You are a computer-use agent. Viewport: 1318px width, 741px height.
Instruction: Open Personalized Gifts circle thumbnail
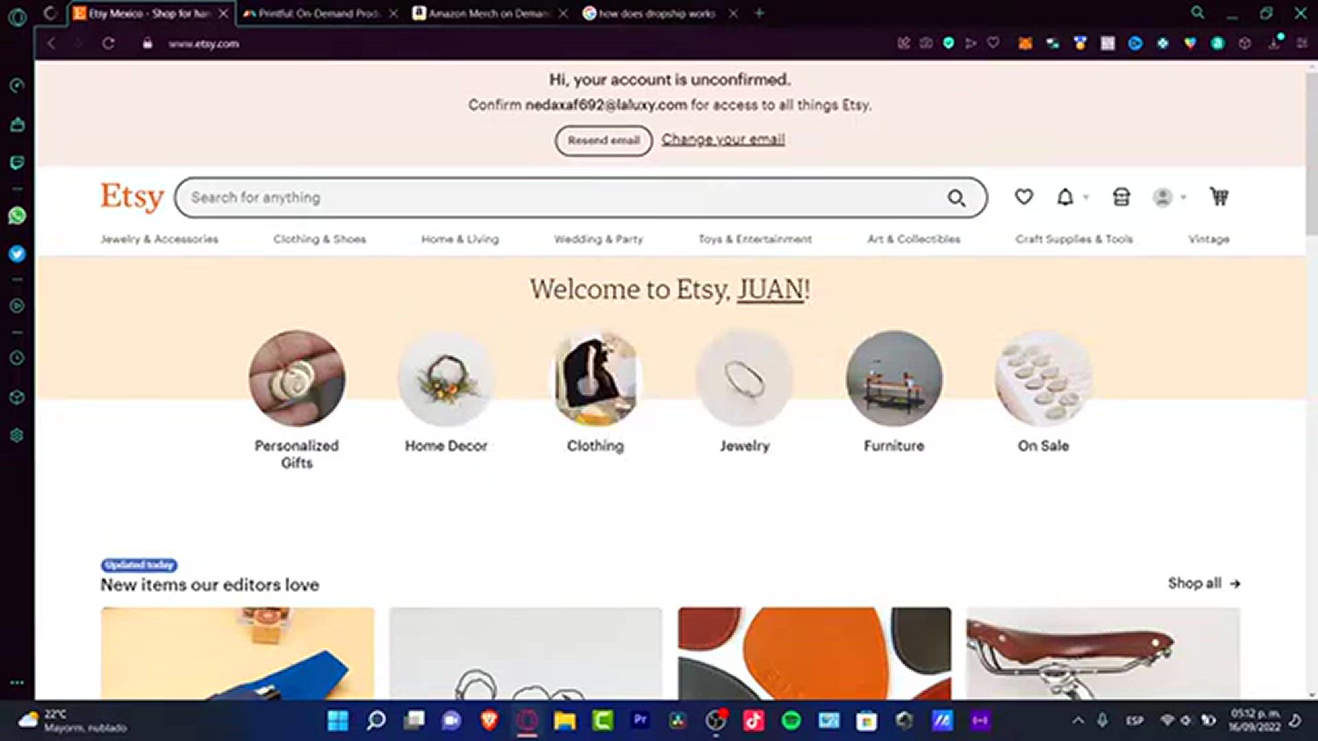point(297,378)
